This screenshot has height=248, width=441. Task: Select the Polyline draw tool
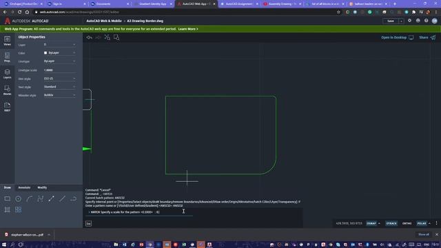click(40, 199)
